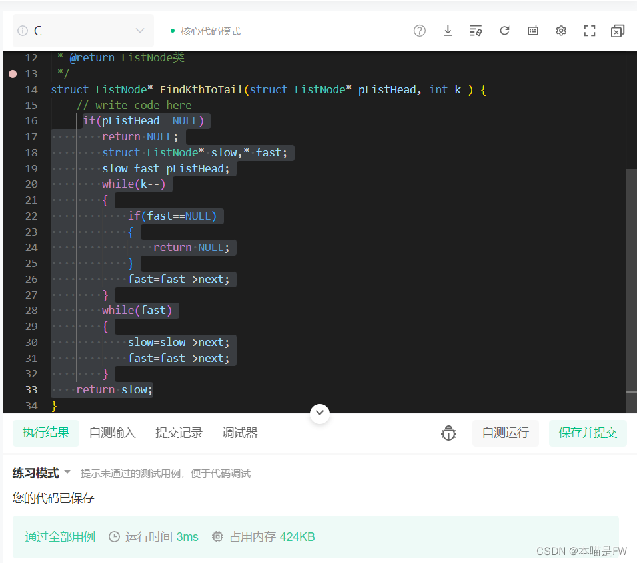
Task: Open the C language dropdown
Action: (x=83, y=31)
